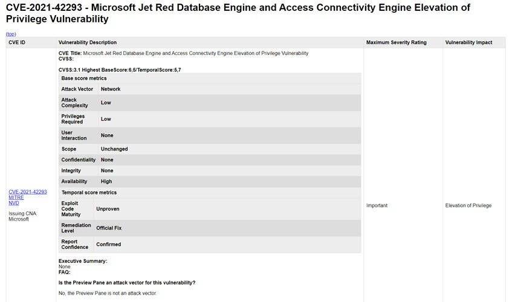This screenshot has width=515, height=302.
Task: Open the NVD reference link
Action: 13,204
